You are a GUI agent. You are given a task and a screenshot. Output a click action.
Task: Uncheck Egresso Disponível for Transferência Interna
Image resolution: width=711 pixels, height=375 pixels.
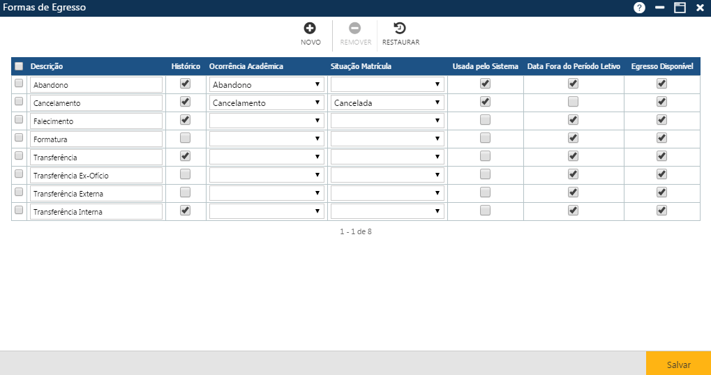pos(661,211)
